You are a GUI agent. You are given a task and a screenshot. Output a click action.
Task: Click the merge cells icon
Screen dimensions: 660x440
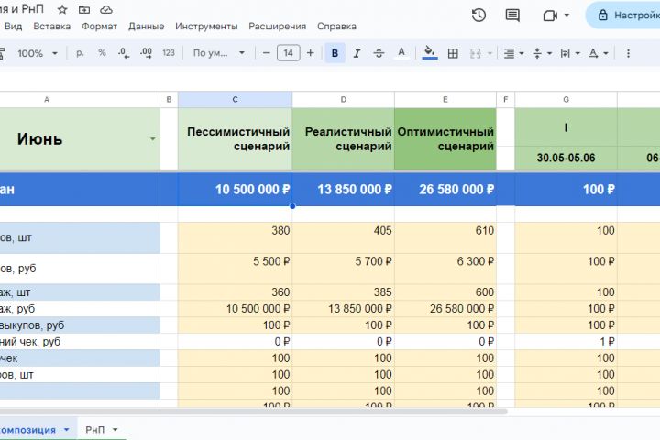tap(476, 53)
